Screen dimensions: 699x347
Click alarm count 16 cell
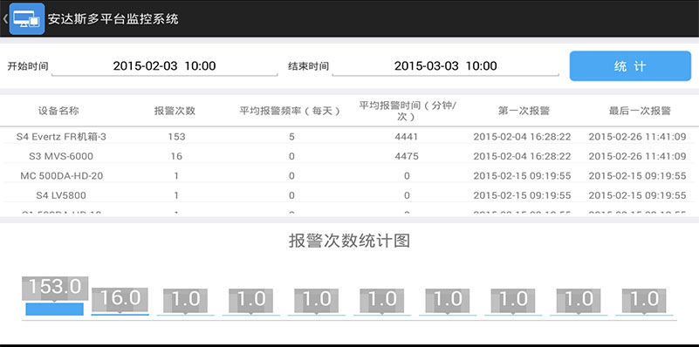(176, 156)
